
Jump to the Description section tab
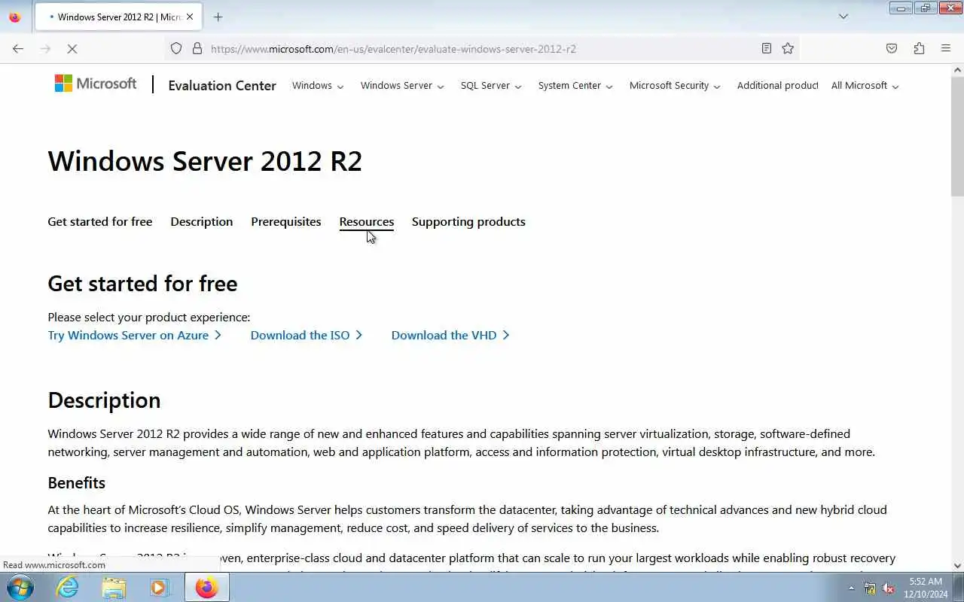(x=201, y=222)
